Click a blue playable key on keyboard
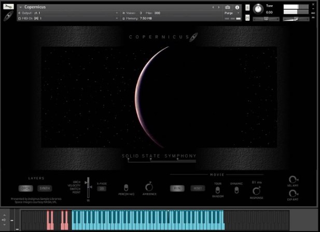The width and height of the screenshot is (320, 232). point(148,227)
